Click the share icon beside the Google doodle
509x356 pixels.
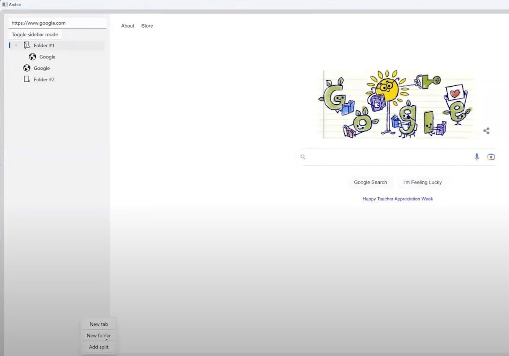coord(486,131)
